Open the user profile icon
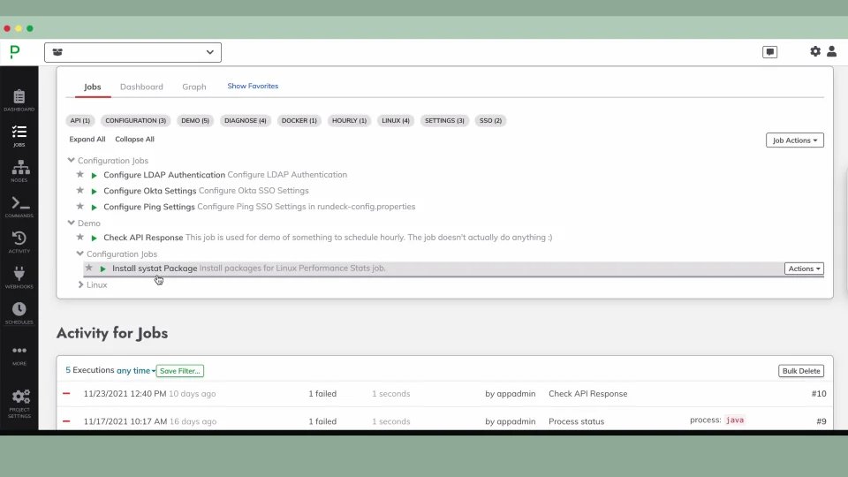Image resolution: width=848 pixels, height=477 pixels. [832, 51]
